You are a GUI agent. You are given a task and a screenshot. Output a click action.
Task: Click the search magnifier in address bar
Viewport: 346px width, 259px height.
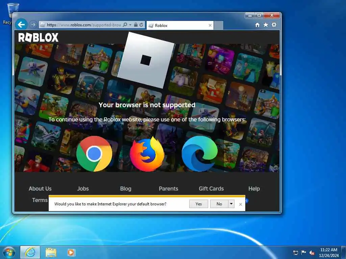point(125,25)
